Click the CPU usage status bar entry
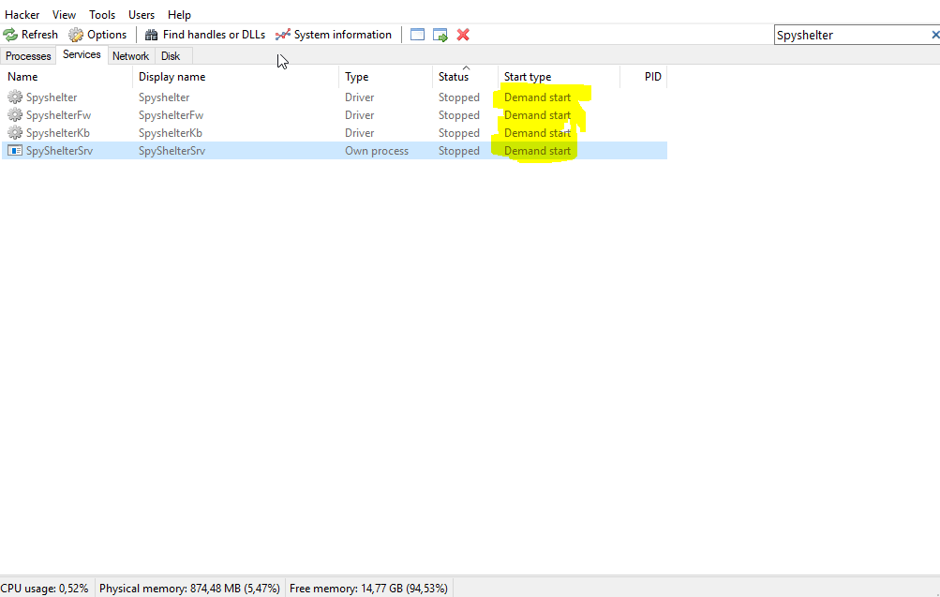 click(45, 589)
